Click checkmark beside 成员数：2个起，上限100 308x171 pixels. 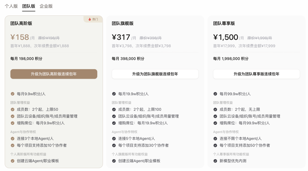coord(114,109)
